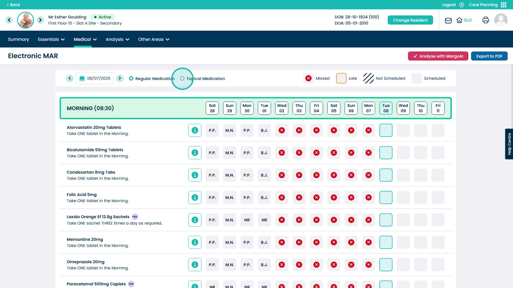Screen dimensions: 513x288
Task: Click the date field showing 08/07/2025
Action: (x=95, y=78)
